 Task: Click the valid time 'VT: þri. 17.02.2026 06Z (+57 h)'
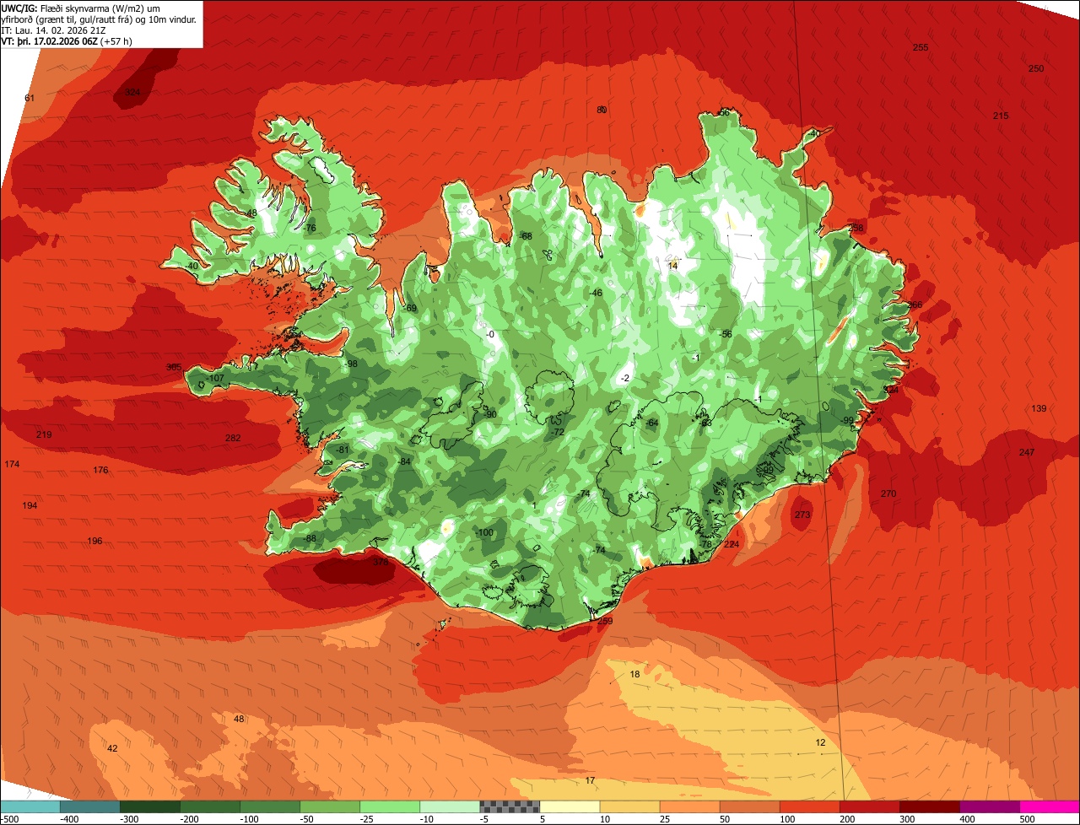click(x=67, y=40)
